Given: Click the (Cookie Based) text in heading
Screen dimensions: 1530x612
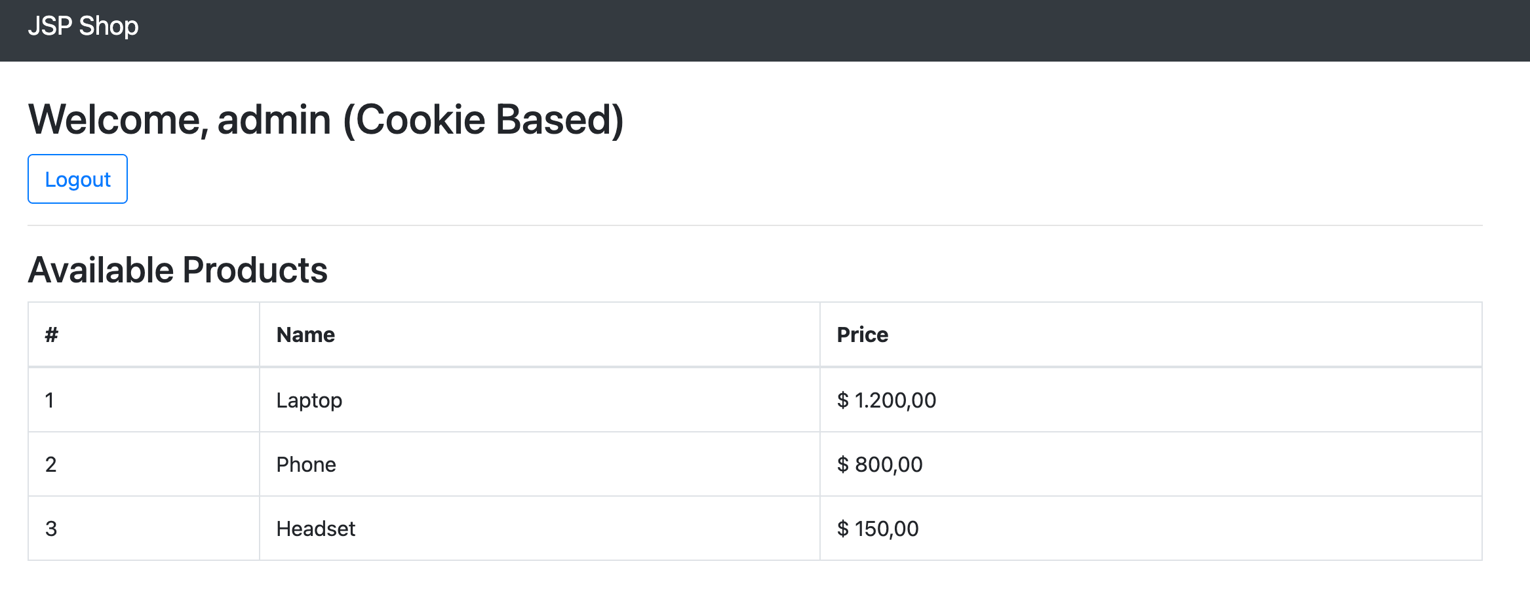Looking at the screenshot, I should point(484,120).
